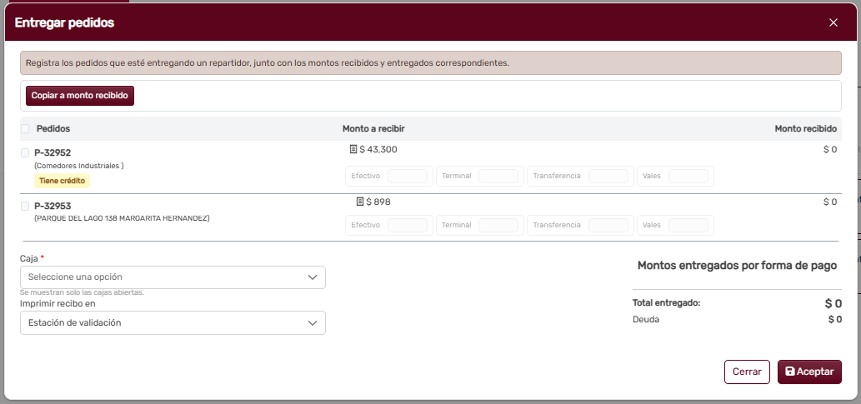This screenshot has height=404, width=861.
Task: Check the box for order P-32953
Action: 25,206
